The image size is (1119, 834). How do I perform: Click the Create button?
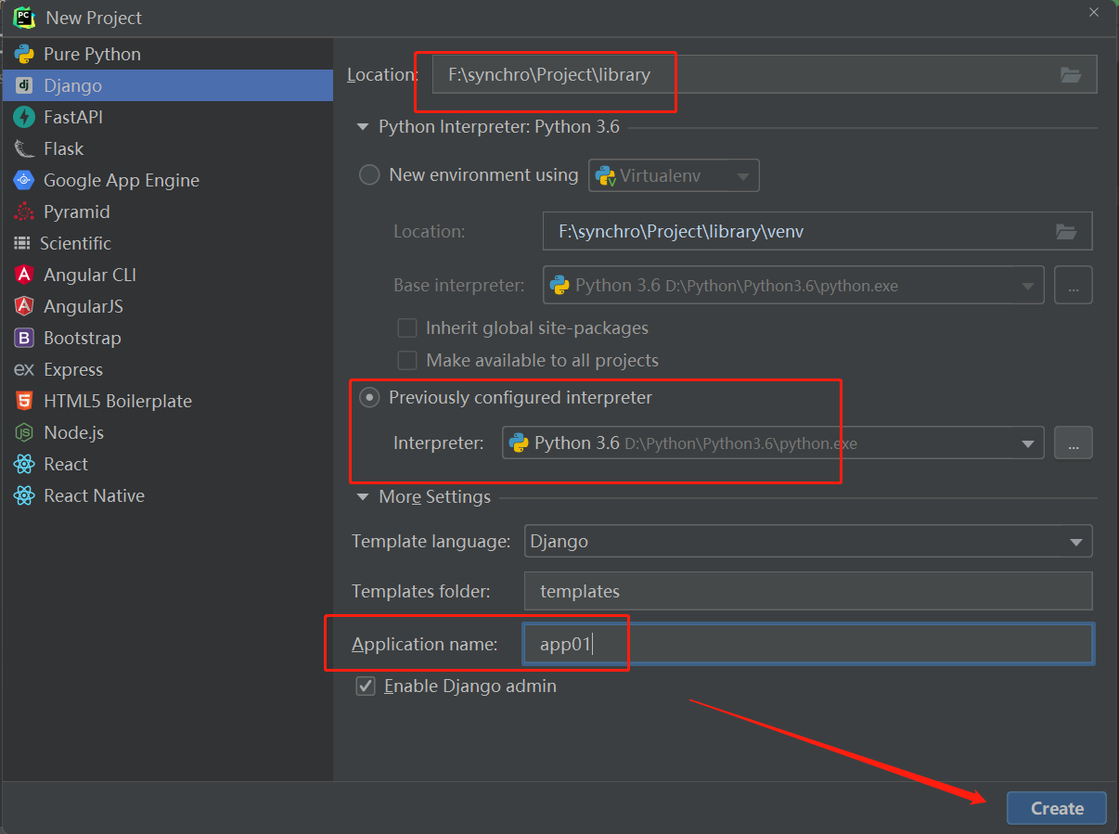[1057, 808]
